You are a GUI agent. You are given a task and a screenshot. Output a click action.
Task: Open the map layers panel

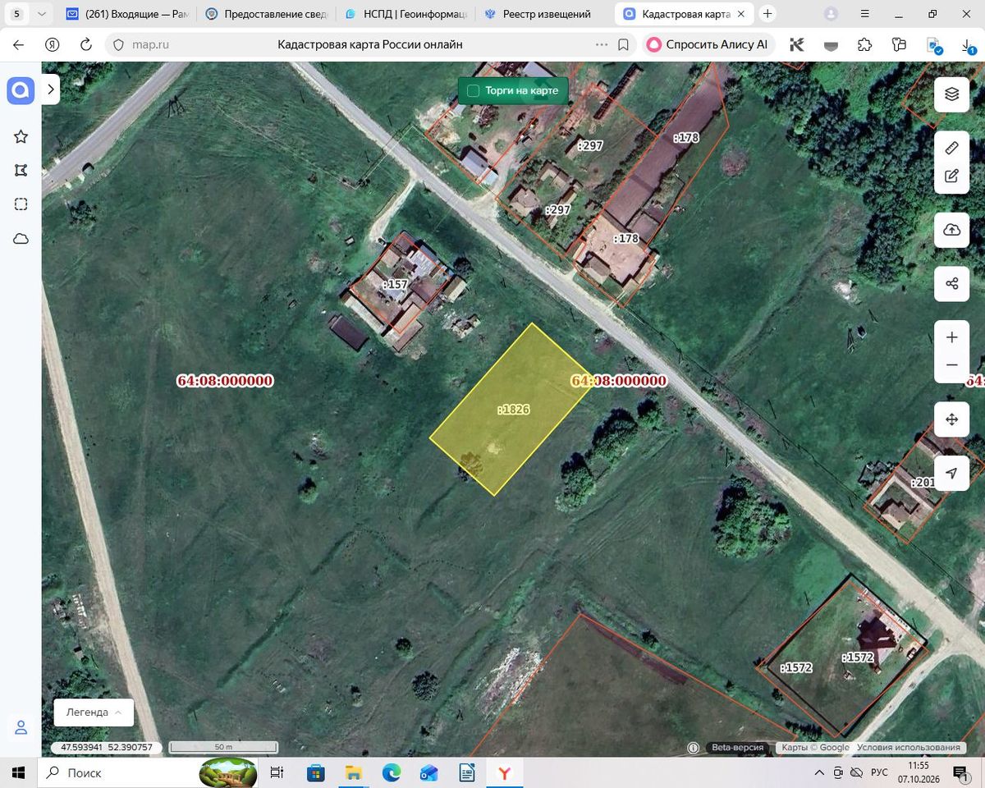952,94
